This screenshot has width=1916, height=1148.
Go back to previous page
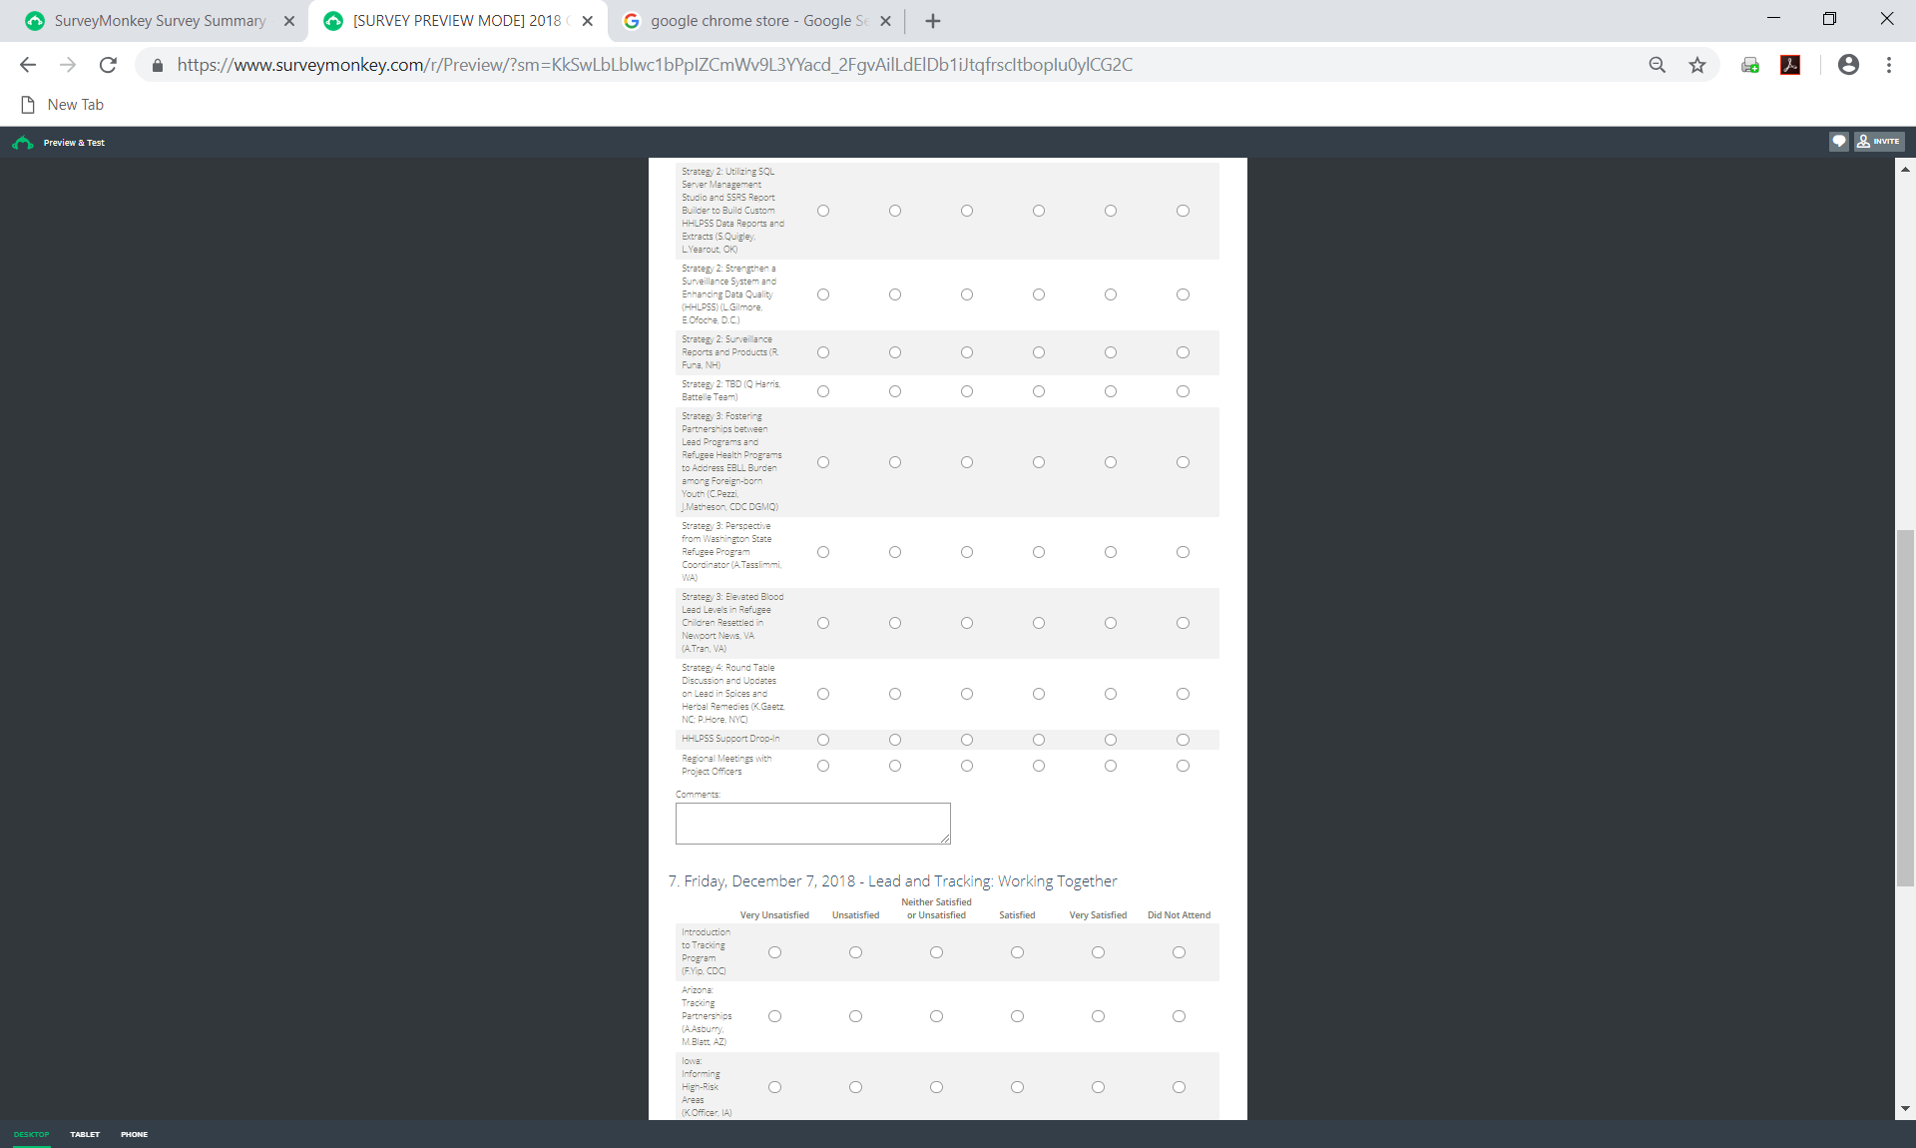(x=28, y=65)
